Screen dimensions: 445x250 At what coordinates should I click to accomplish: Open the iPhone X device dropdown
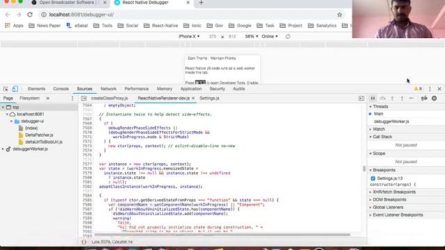(189, 37)
